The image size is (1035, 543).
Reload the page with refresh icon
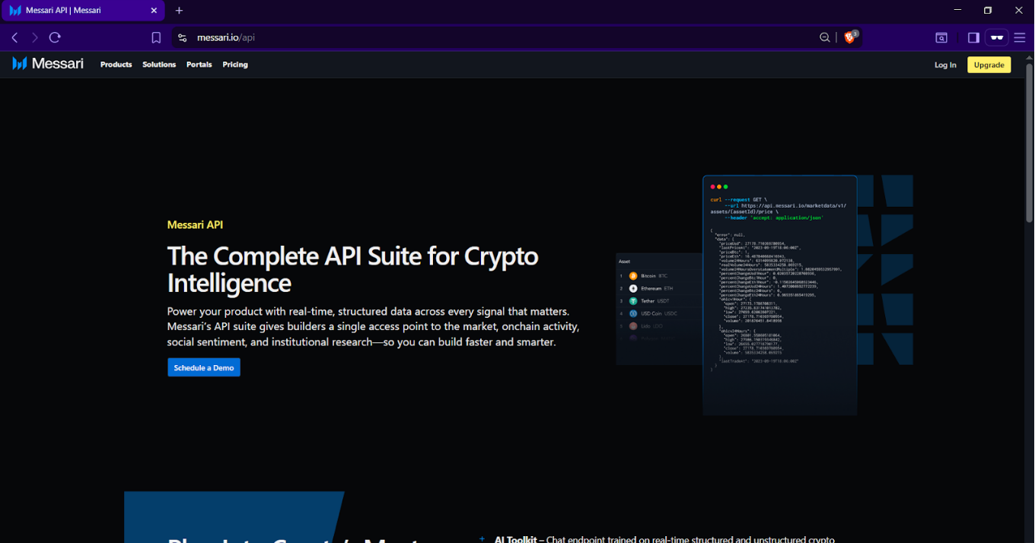55,37
